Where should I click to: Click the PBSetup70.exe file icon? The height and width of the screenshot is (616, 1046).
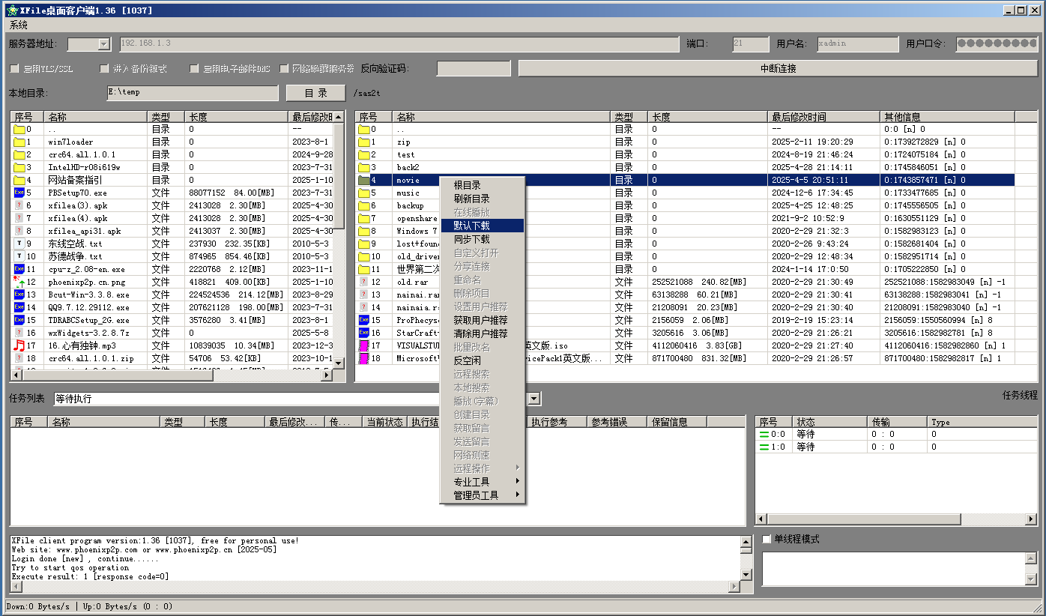19,193
